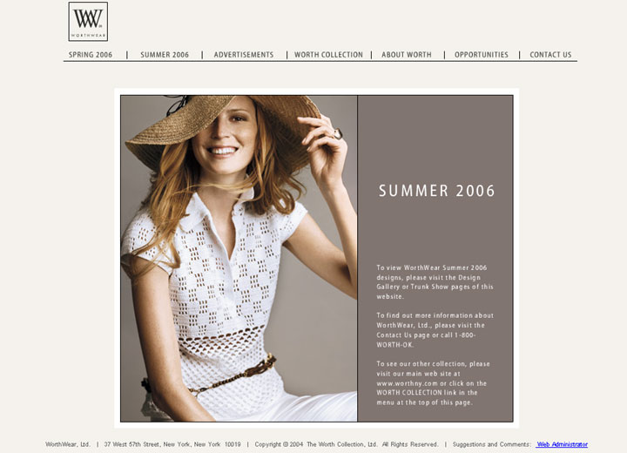Click the WorthWear logo icon
This screenshot has height=453, width=627.
tap(88, 22)
